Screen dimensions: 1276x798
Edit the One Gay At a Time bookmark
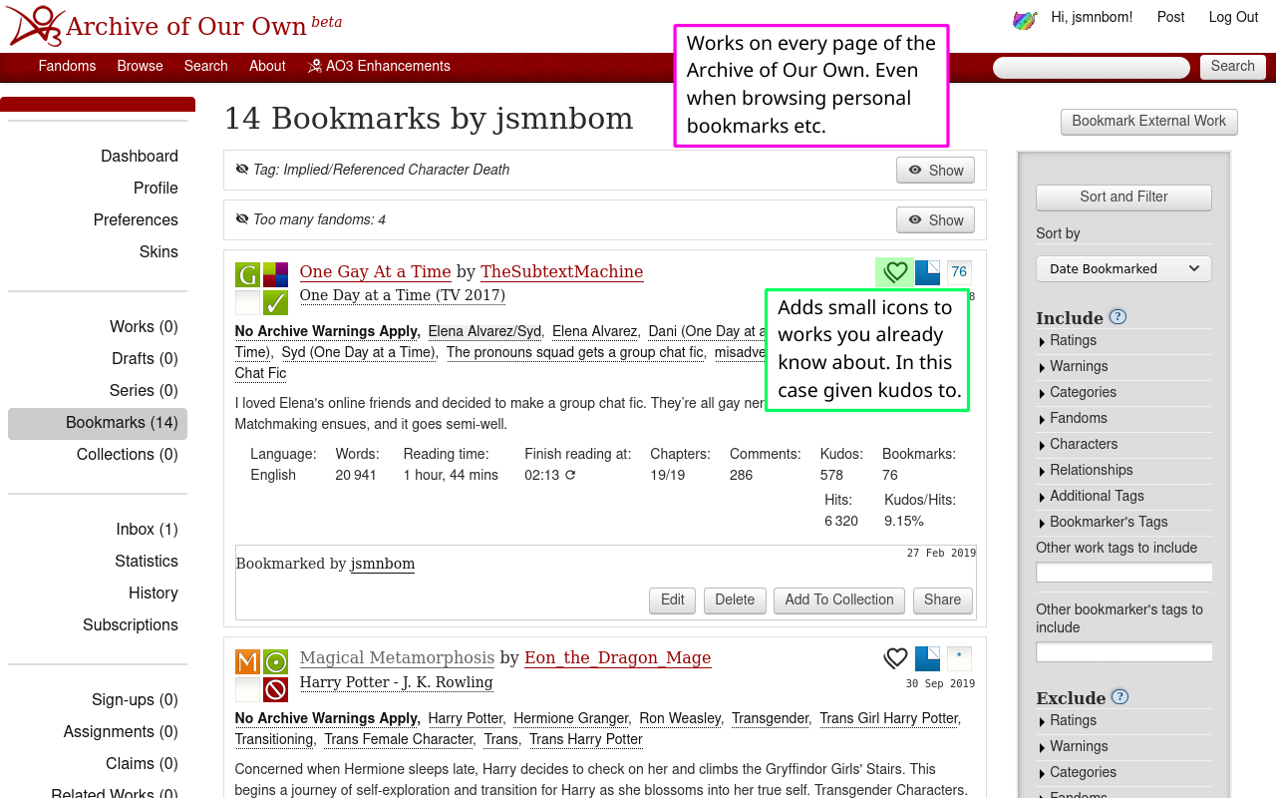672,600
